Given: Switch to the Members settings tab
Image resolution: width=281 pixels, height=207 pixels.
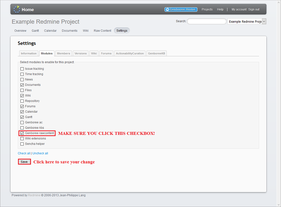Looking at the screenshot, I should [x=63, y=54].
